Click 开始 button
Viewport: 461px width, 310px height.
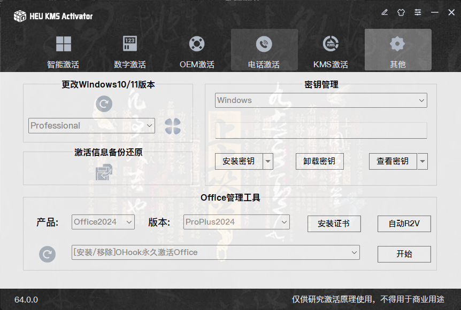tap(404, 254)
